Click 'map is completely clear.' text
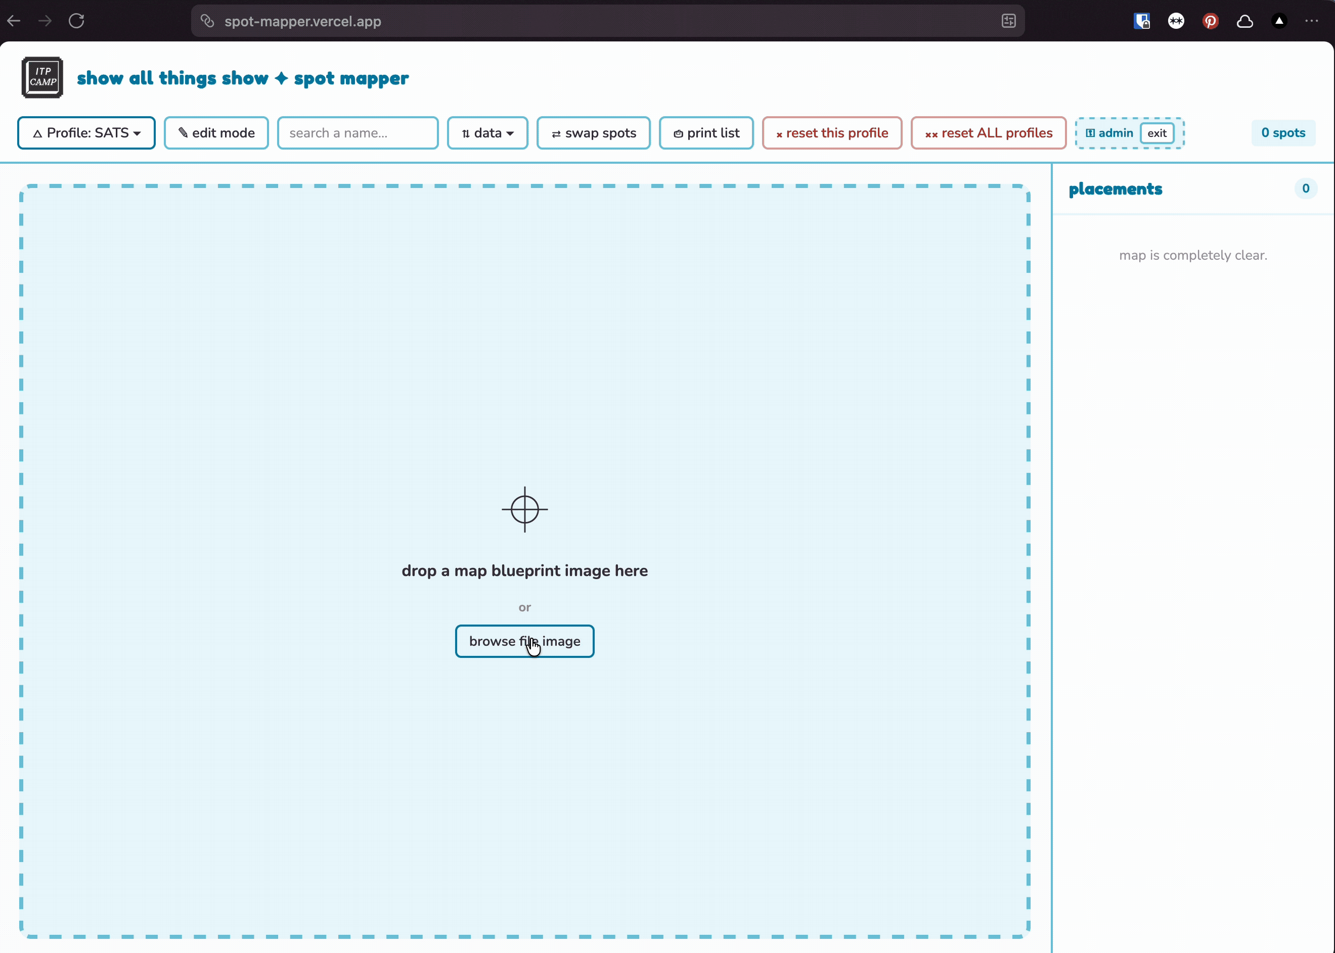The image size is (1335, 953). 1193,255
